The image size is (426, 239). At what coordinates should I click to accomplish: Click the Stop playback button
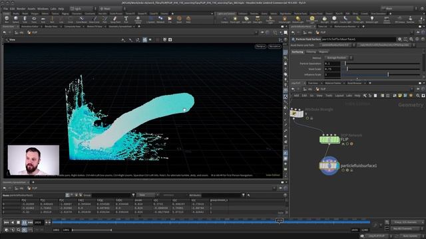point(18,222)
